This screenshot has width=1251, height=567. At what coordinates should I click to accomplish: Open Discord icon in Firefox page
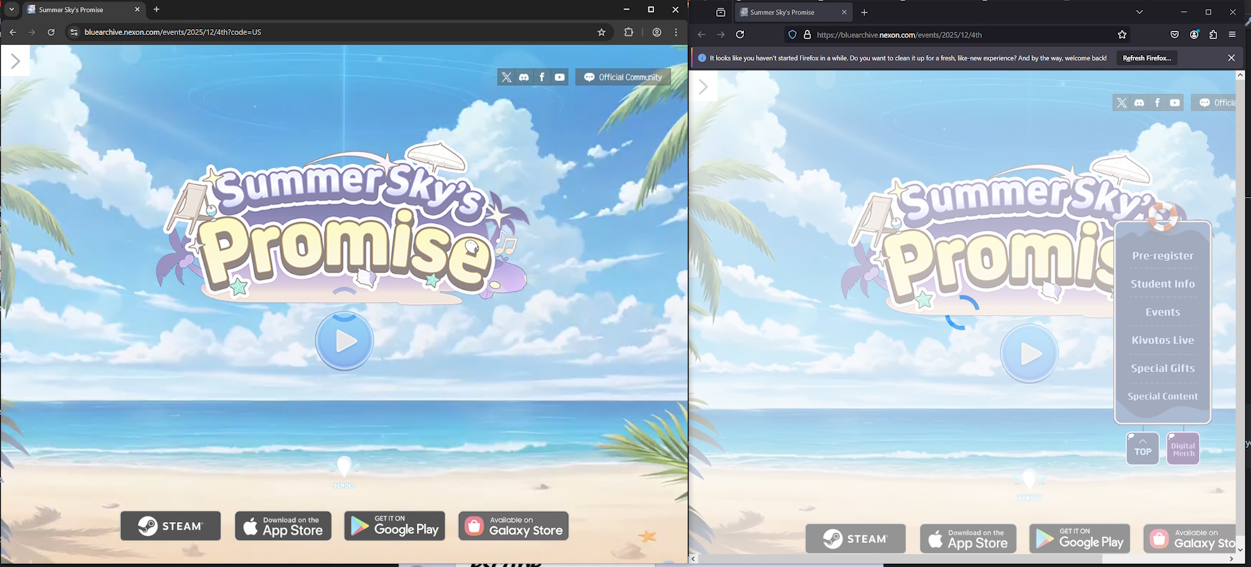pos(1139,103)
